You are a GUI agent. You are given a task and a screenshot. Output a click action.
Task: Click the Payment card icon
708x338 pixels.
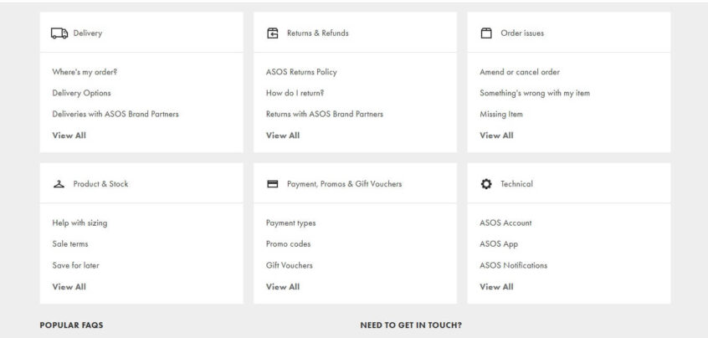(x=273, y=184)
